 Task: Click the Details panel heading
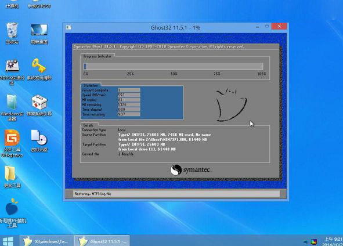pyautogui.click(x=88, y=125)
